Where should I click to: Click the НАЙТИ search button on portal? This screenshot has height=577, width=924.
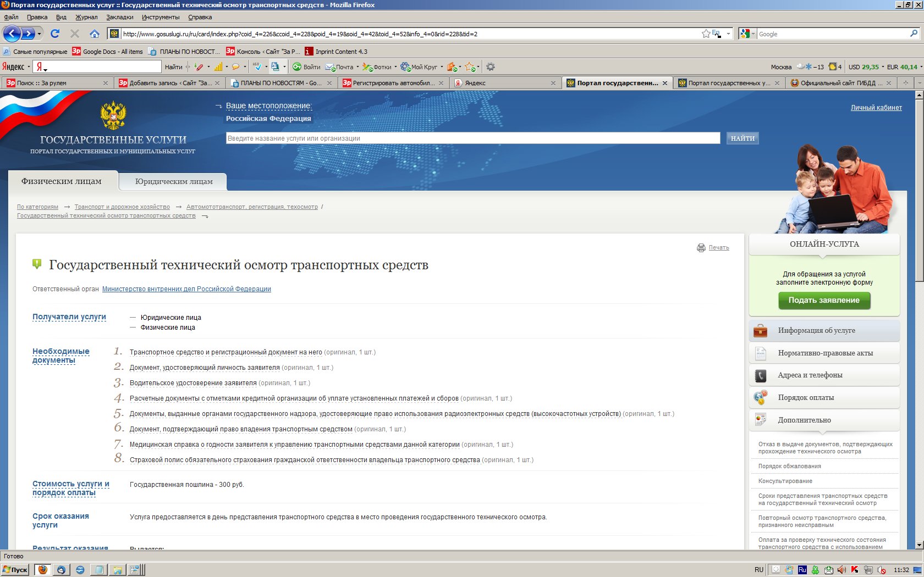pyautogui.click(x=742, y=138)
